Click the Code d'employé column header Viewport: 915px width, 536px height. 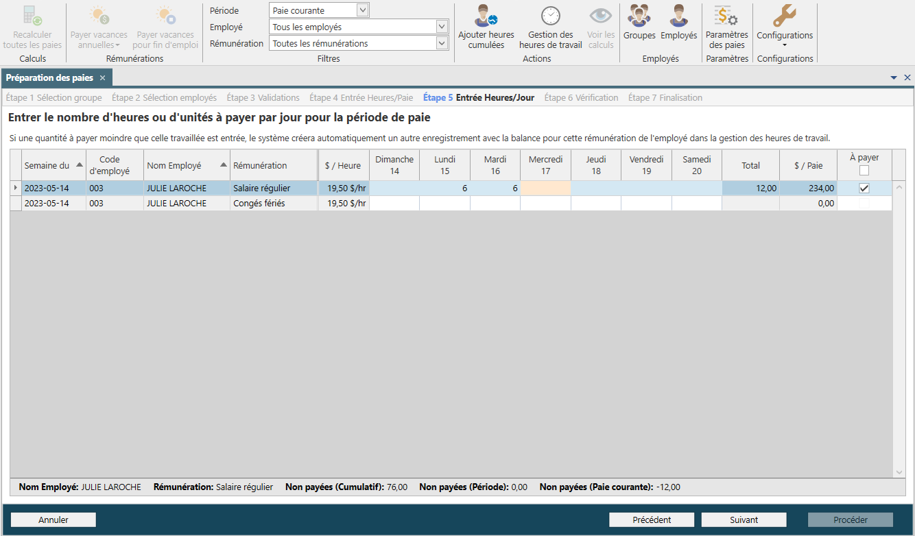(115, 165)
